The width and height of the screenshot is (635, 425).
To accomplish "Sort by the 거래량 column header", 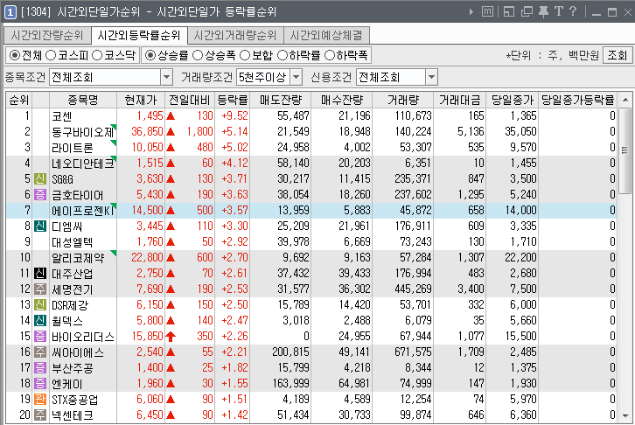I will pos(403,100).
